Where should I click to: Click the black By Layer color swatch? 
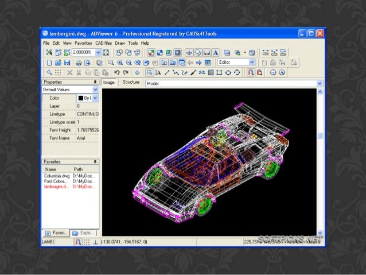81,98
